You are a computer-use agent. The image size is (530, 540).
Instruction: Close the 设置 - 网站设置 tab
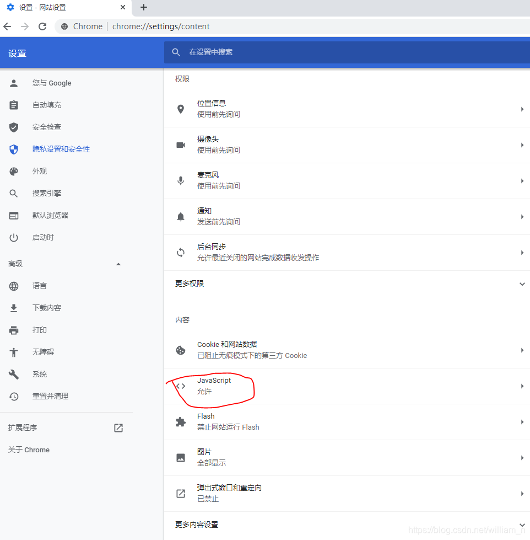123,7
